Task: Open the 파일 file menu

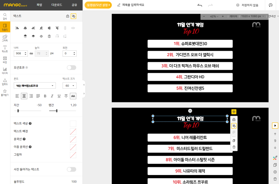Action: pyautogui.click(x=39, y=5)
